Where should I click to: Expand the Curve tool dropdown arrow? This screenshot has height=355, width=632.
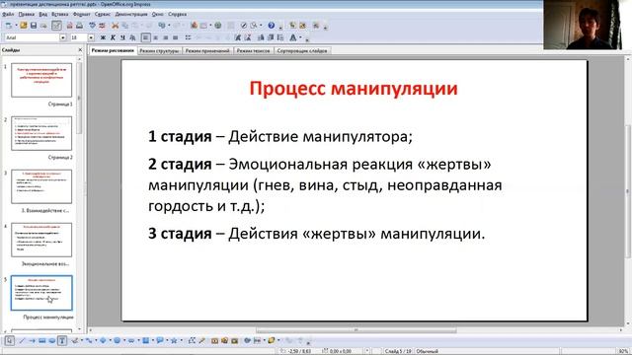point(82,340)
